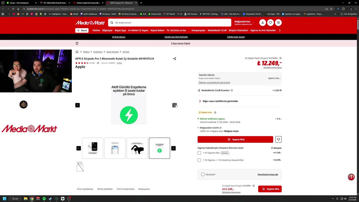
Task: Select the phone screenshot thumbnail
Action: 115,148
